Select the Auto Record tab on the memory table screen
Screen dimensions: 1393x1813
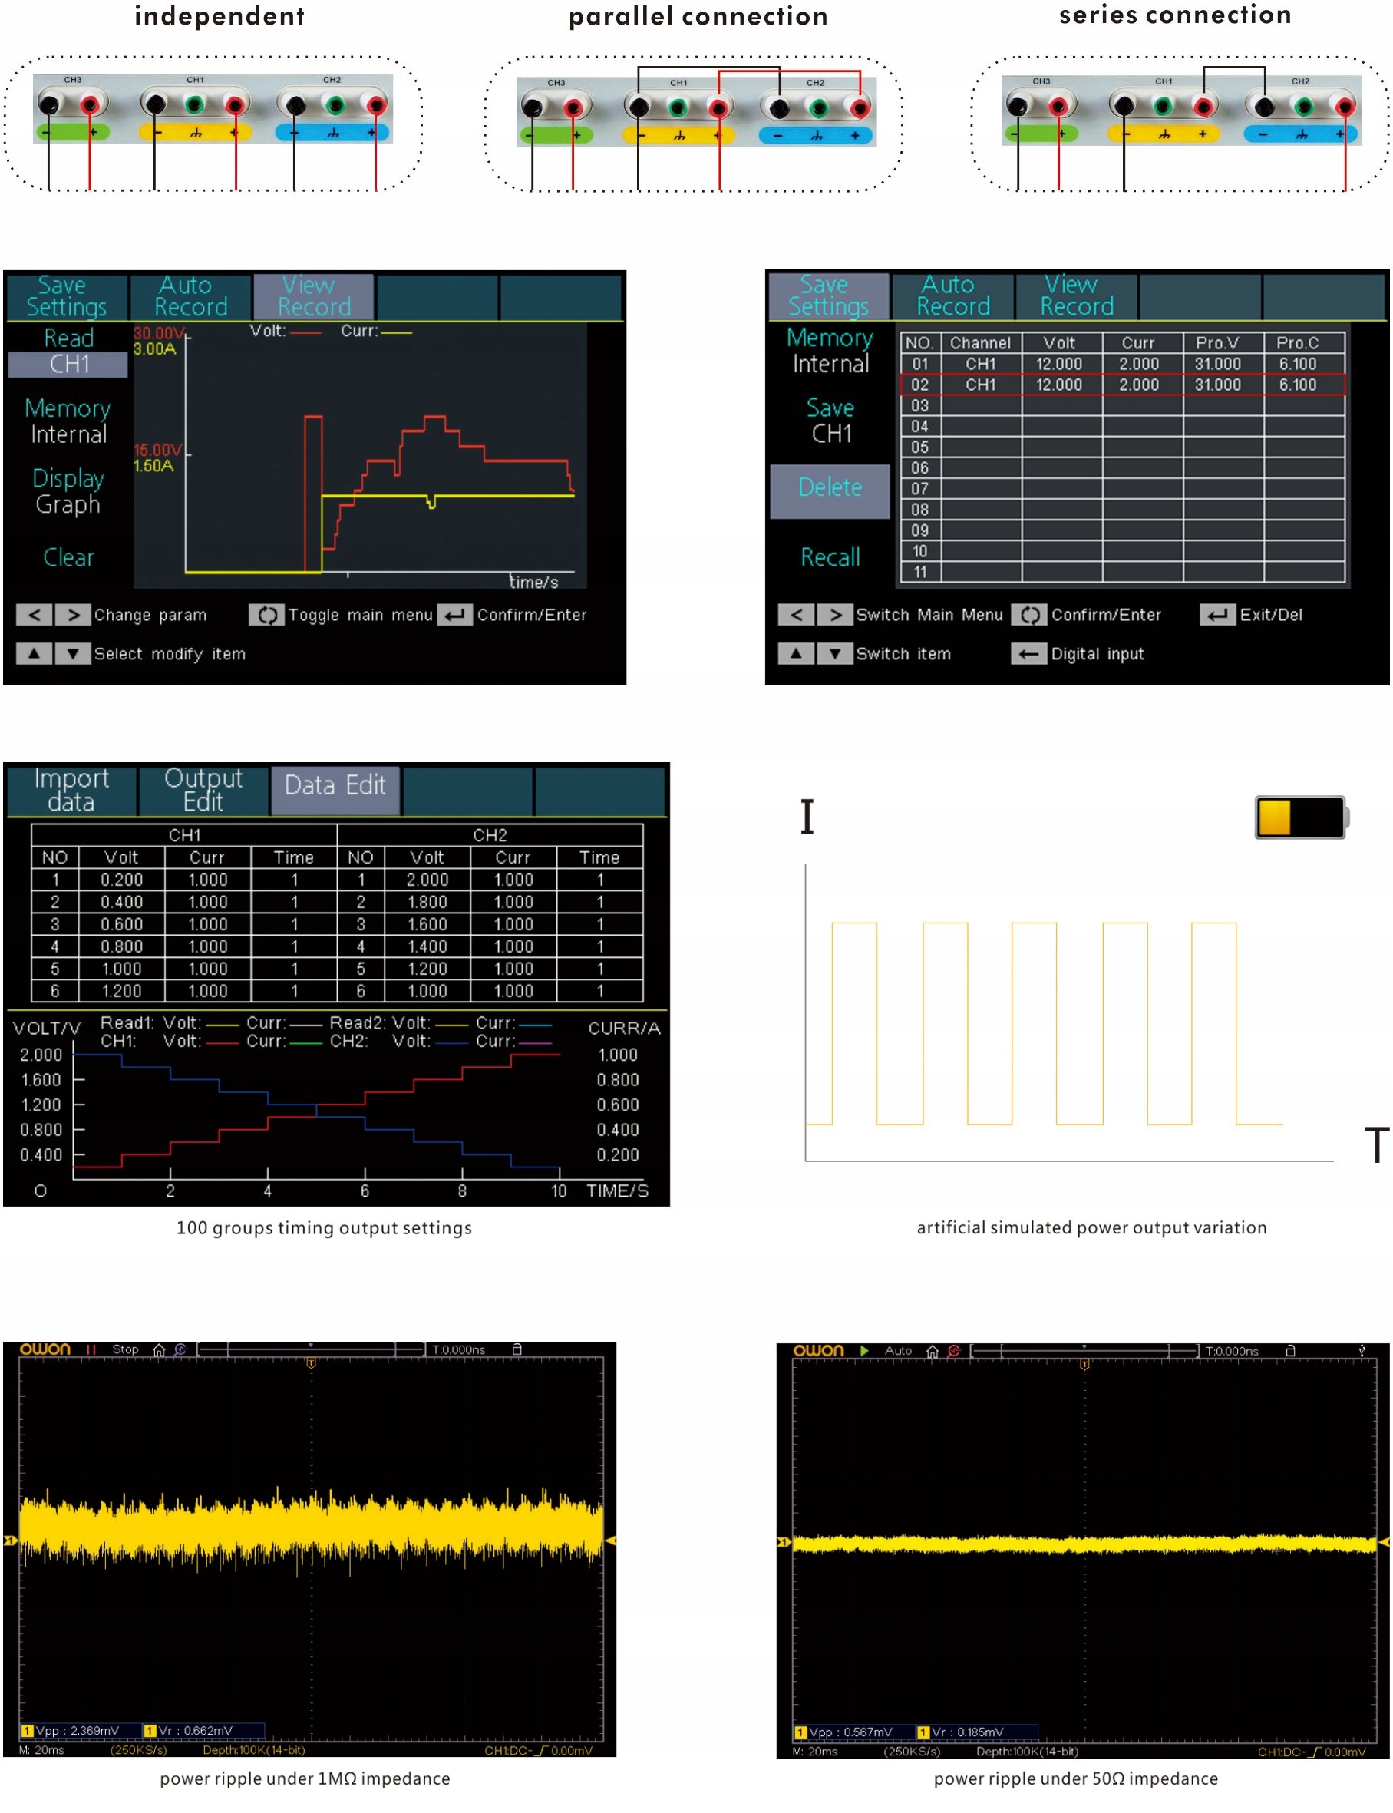952,296
